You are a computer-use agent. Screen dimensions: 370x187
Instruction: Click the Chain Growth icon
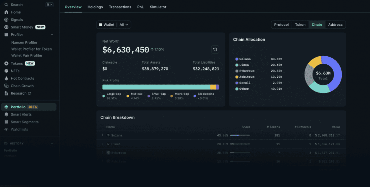click(x=6, y=86)
